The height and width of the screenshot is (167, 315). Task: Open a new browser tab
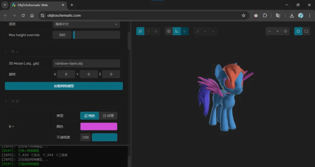[x=72, y=5]
